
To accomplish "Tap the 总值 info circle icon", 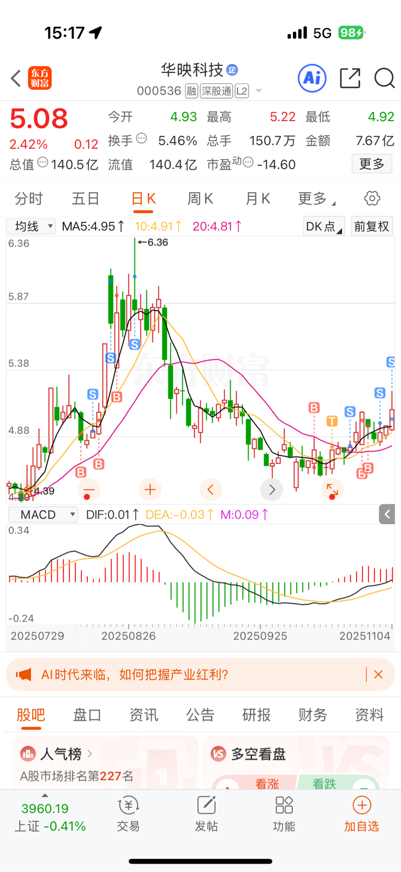I will [x=43, y=162].
